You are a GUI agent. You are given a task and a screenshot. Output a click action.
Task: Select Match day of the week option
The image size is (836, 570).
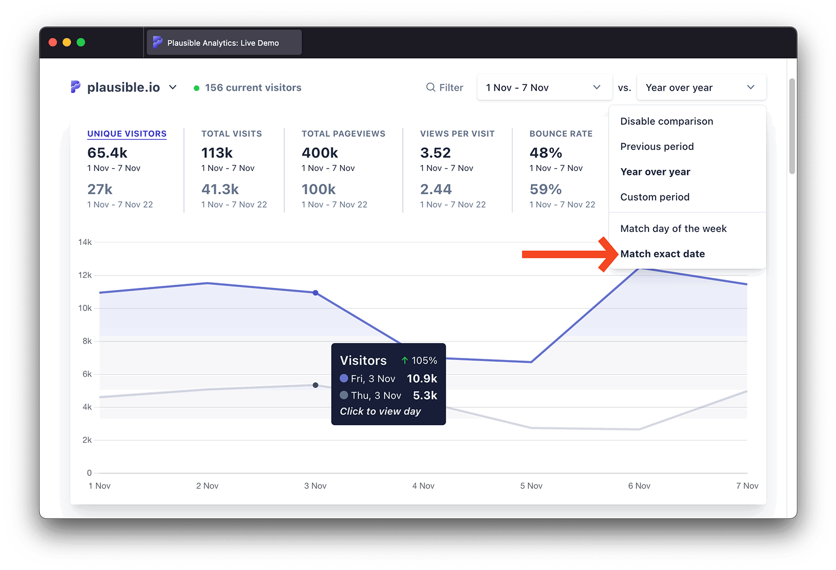pyautogui.click(x=673, y=229)
